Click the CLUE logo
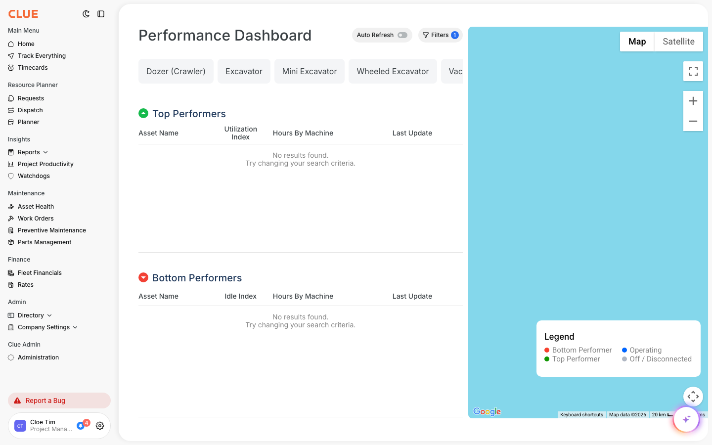The width and height of the screenshot is (712, 445). (x=23, y=14)
